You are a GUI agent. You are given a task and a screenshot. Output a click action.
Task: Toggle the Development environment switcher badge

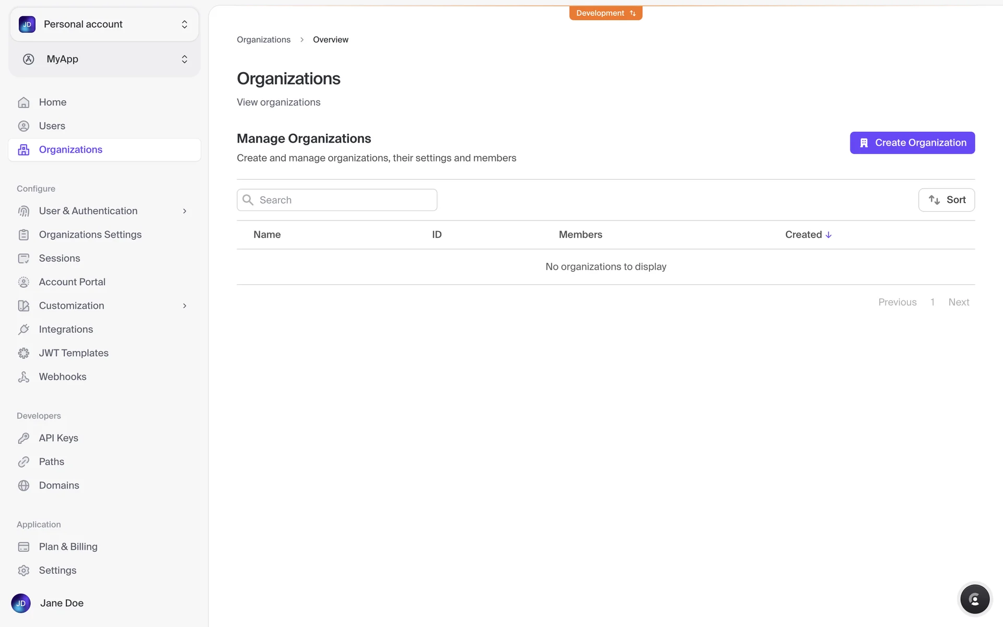tap(605, 13)
